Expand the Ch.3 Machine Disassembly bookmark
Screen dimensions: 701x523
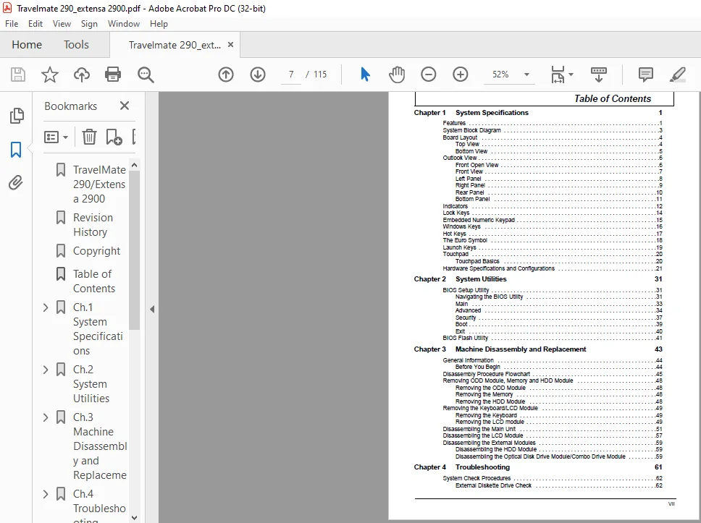pos(46,417)
